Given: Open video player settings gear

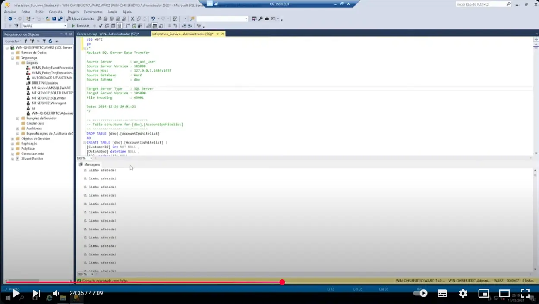Looking at the screenshot, I should point(463,293).
